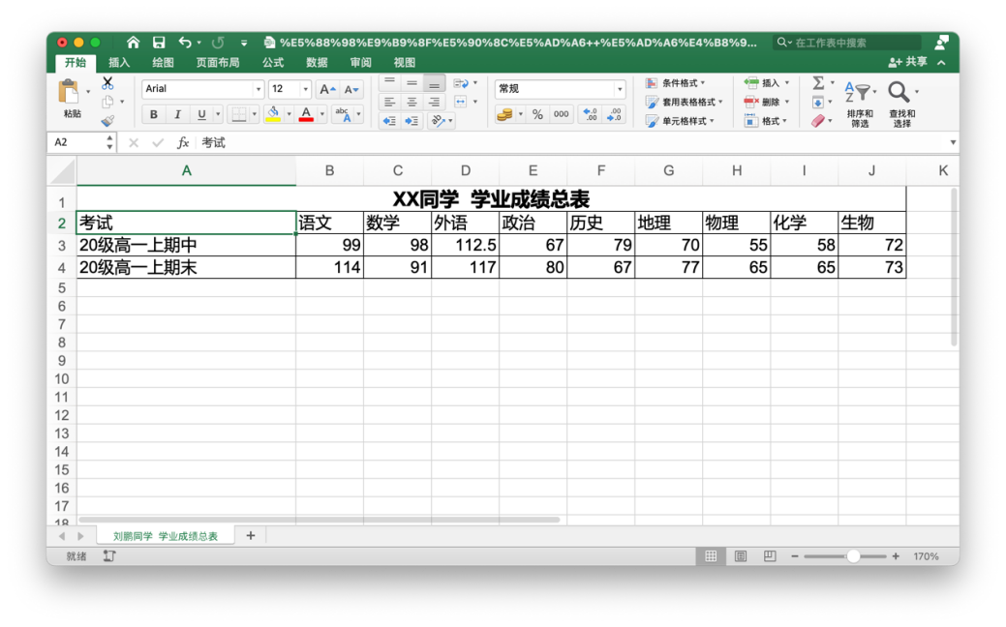
Task: Open the Arial font name dropdown
Action: (x=258, y=89)
